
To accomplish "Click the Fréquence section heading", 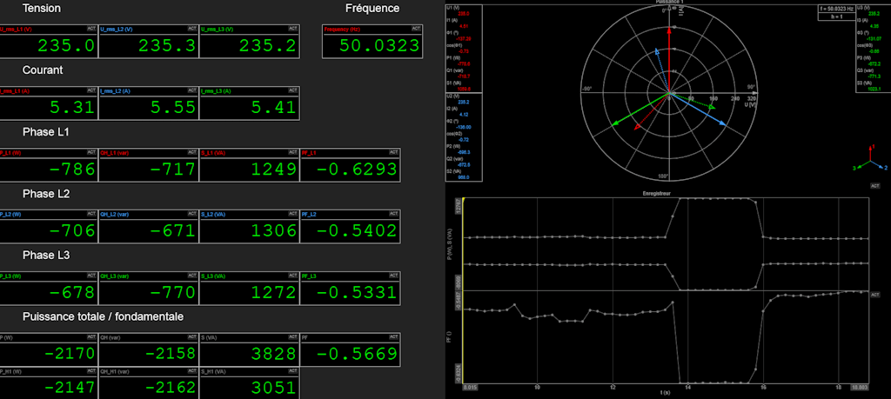I will point(372,9).
